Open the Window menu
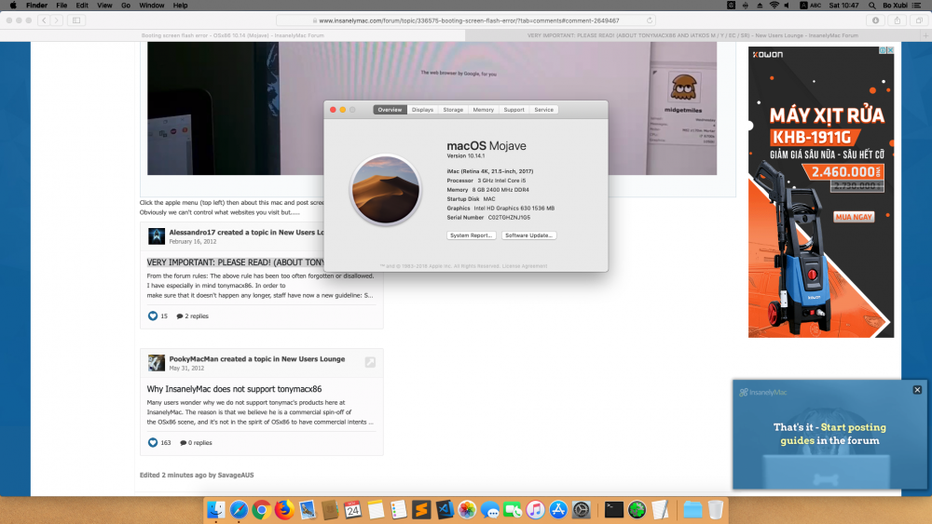932x524 pixels. click(x=152, y=6)
